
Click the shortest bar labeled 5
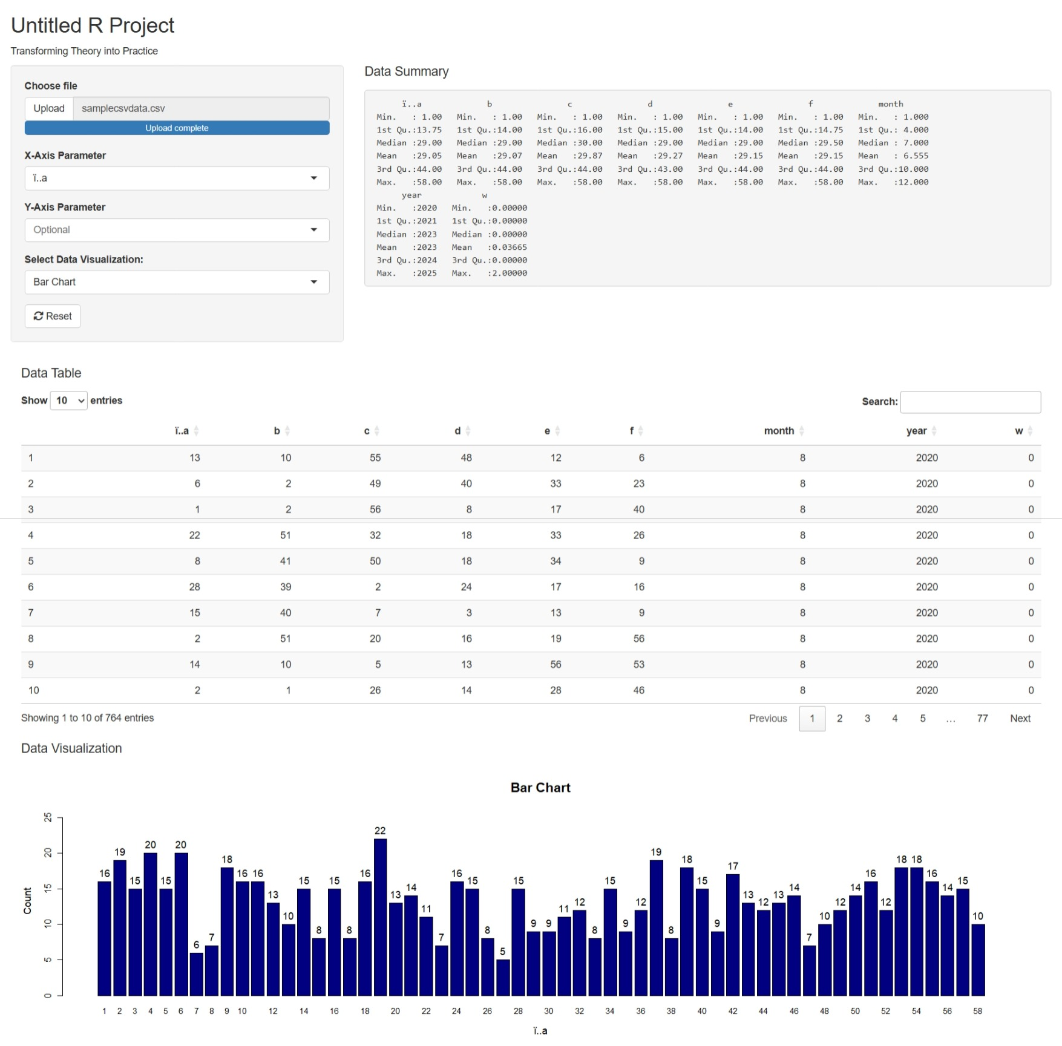(x=503, y=978)
